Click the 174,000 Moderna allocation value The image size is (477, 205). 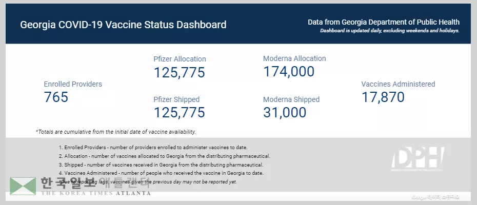pyautogui.click(x=289, y=72)
